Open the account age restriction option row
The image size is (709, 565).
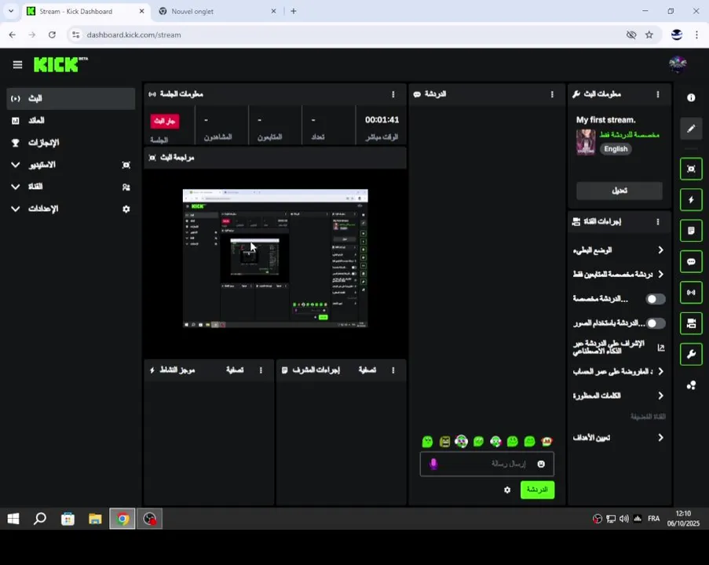[x=619, y=371]
